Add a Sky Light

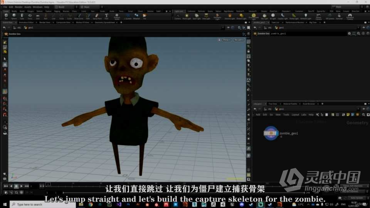[264, 16]
